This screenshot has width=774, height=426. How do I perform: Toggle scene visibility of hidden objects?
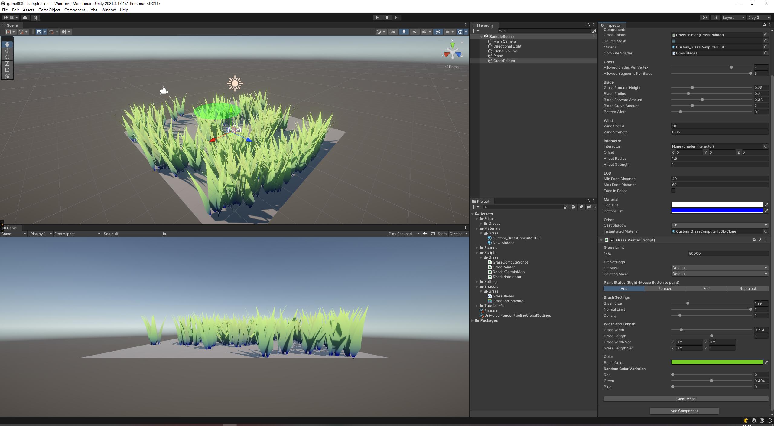[x=438, y=32]
